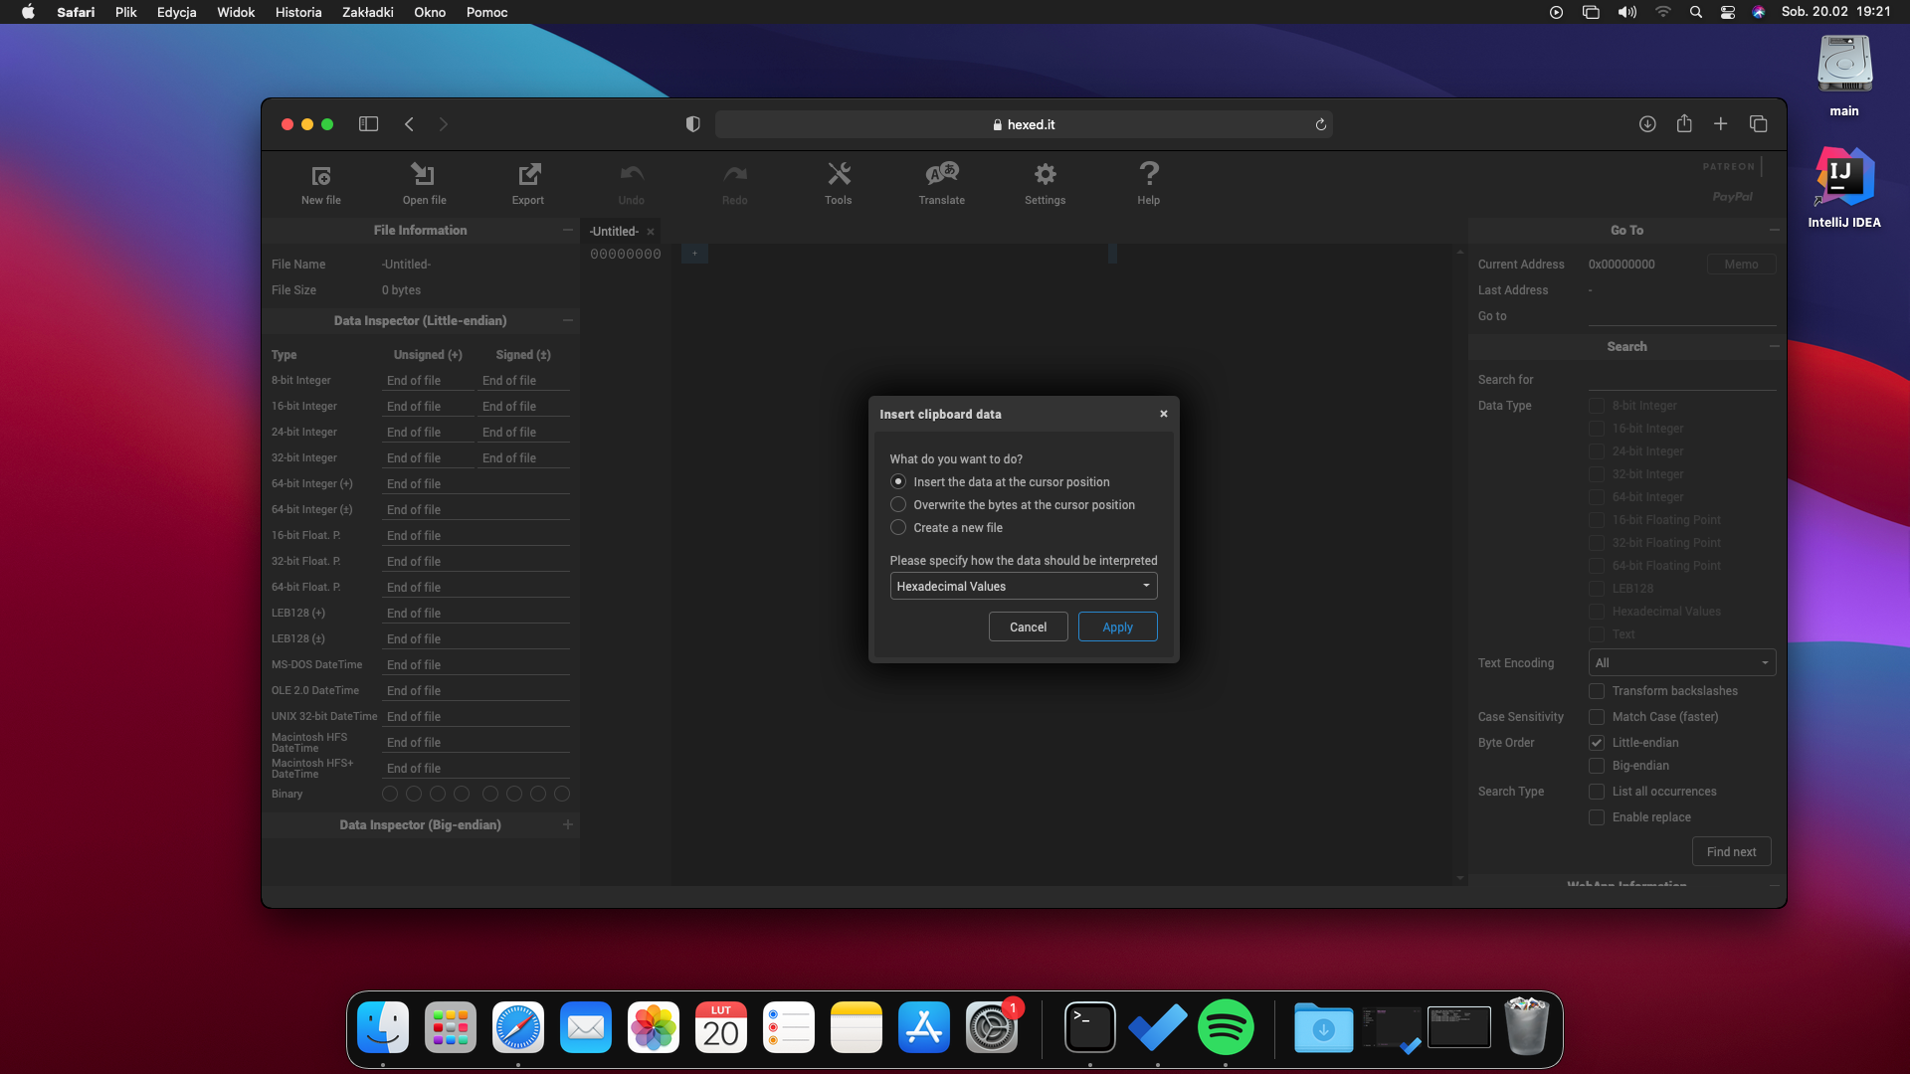Click the Settings icon in toolbar

(1046, 184)
